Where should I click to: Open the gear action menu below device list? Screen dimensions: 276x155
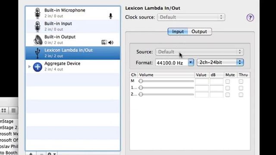(x=52, y=154)
